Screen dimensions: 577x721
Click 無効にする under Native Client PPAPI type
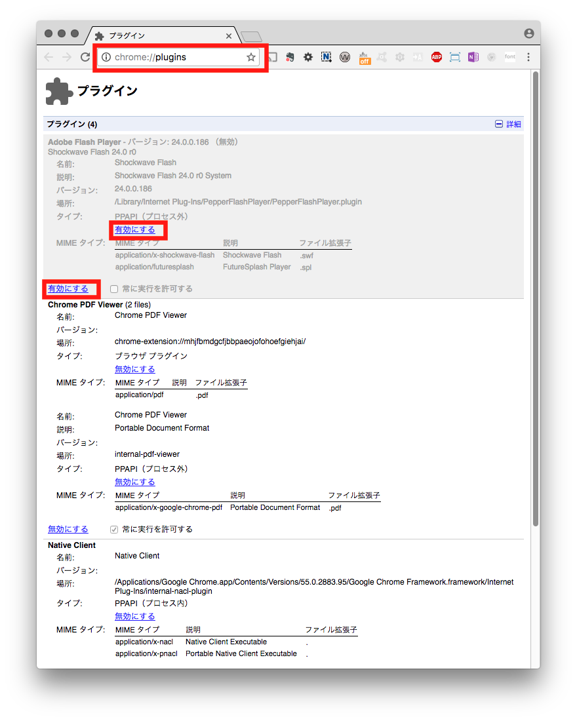coord(135,616)
